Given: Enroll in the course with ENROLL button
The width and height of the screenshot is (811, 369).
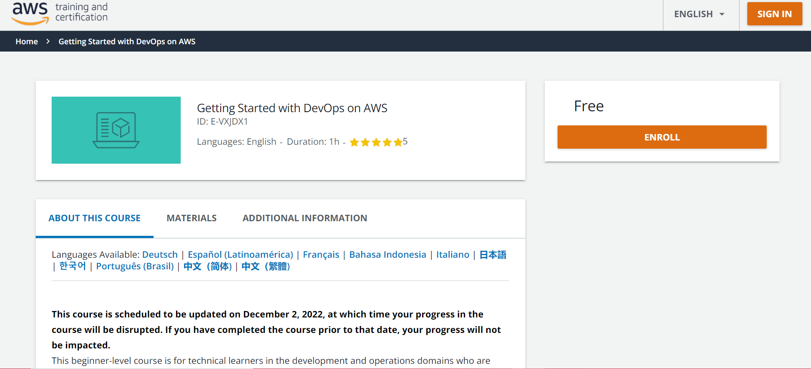Looking at the screenshot, I should 662,137.
